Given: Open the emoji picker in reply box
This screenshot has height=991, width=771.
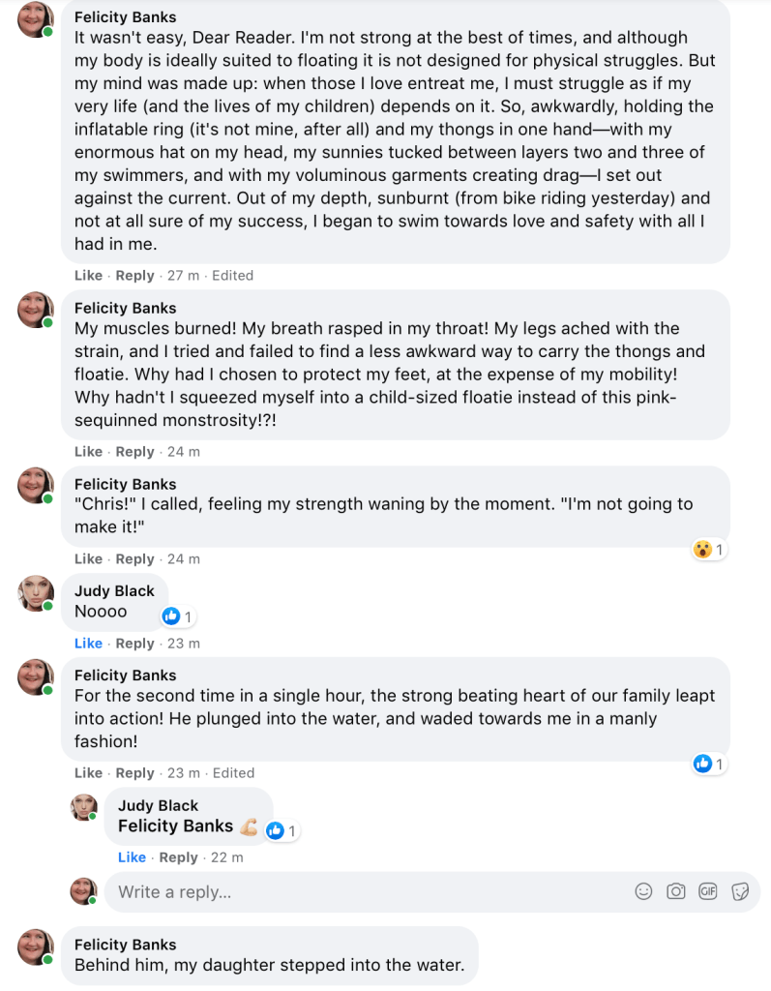Looking at the screenshot, I should click(644, 891).
